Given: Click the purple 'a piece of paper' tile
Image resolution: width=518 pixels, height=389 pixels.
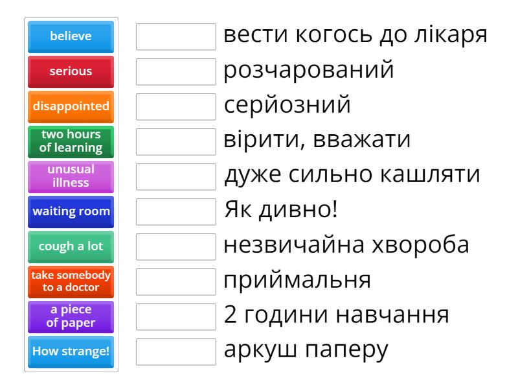Looking at the screenshot, I should click(x=71, y=317).
